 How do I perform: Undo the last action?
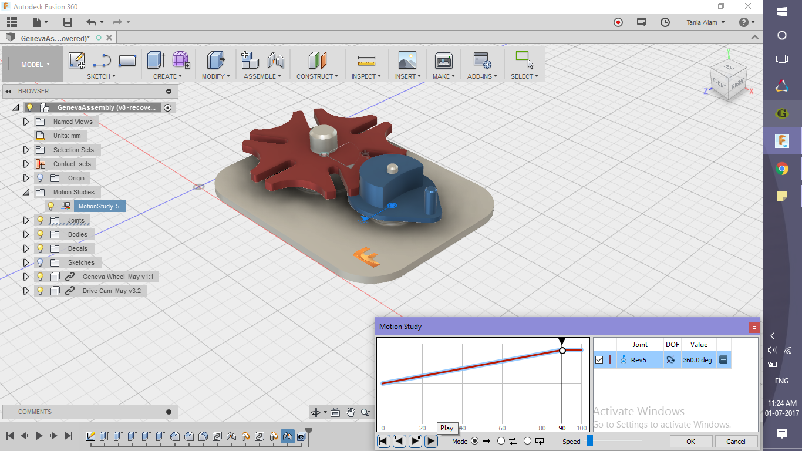(x=91, y=22)
